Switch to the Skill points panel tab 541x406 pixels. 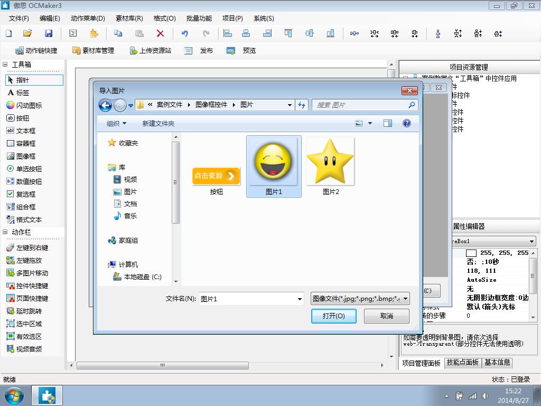(x=463, y=363)
